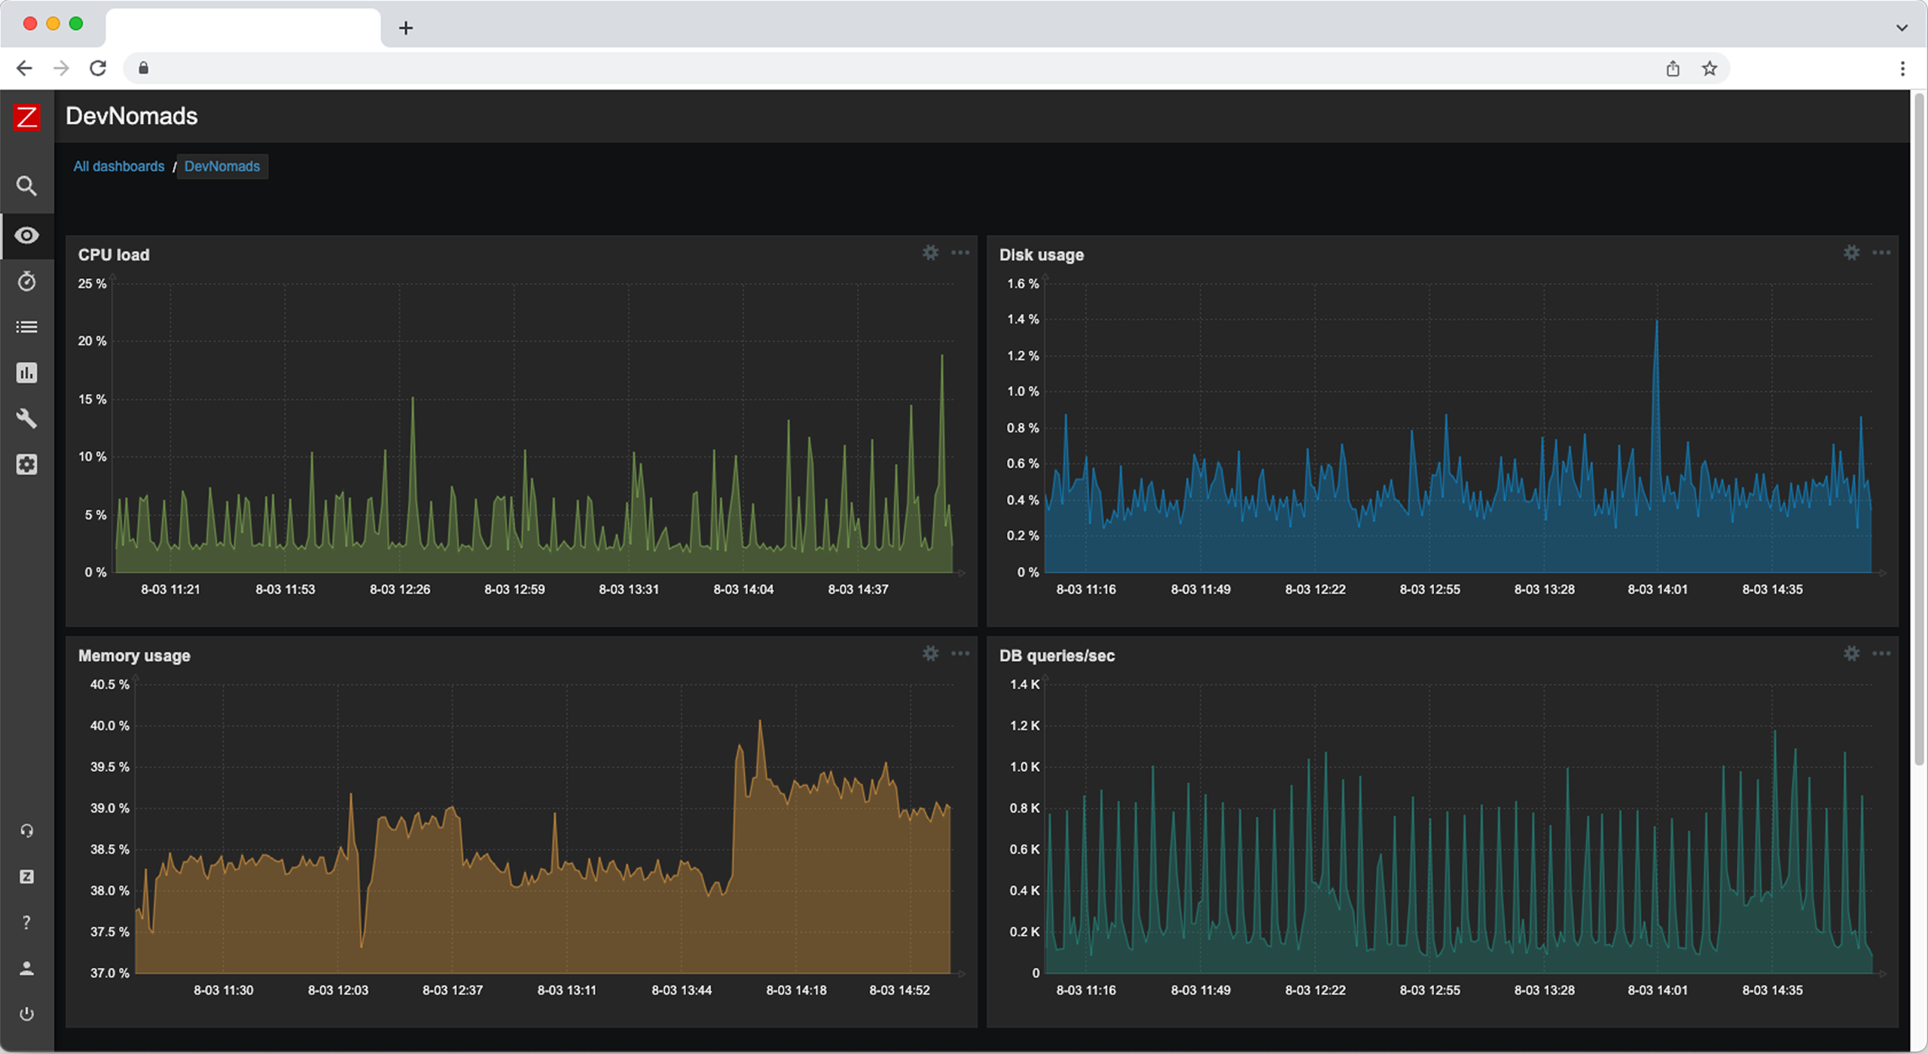Click the browser share icon in address bar

(x=1673, y=69)
